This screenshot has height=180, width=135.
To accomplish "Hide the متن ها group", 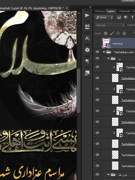I will 97,174.
